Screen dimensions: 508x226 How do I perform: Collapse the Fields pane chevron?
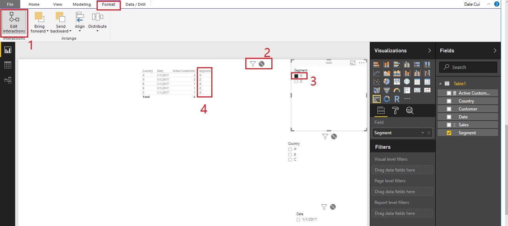click(x=495, y=51)
